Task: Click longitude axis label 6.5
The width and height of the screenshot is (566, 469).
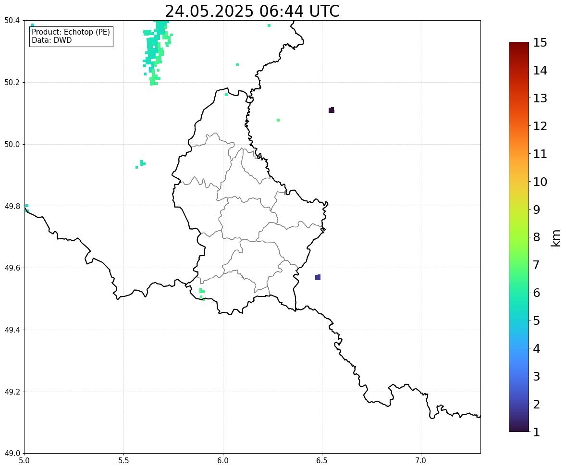Action: (x=322, y=461)
